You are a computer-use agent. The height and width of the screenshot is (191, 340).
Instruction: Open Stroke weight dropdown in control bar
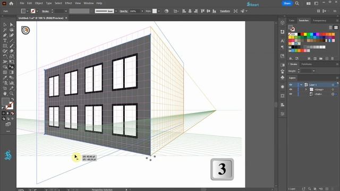[x=66, y=11]
